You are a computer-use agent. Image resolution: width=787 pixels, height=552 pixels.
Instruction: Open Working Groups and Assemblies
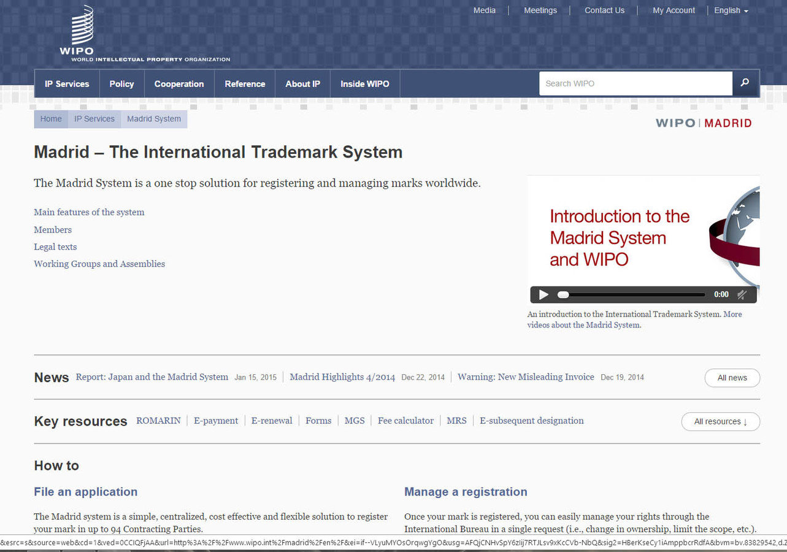99,264
